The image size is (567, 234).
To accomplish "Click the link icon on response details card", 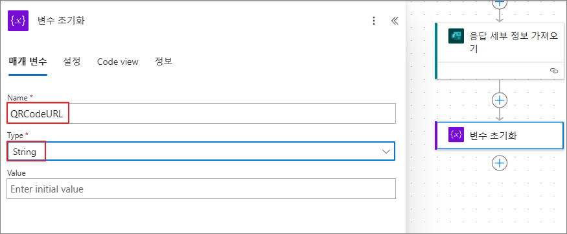I will 553,71.
